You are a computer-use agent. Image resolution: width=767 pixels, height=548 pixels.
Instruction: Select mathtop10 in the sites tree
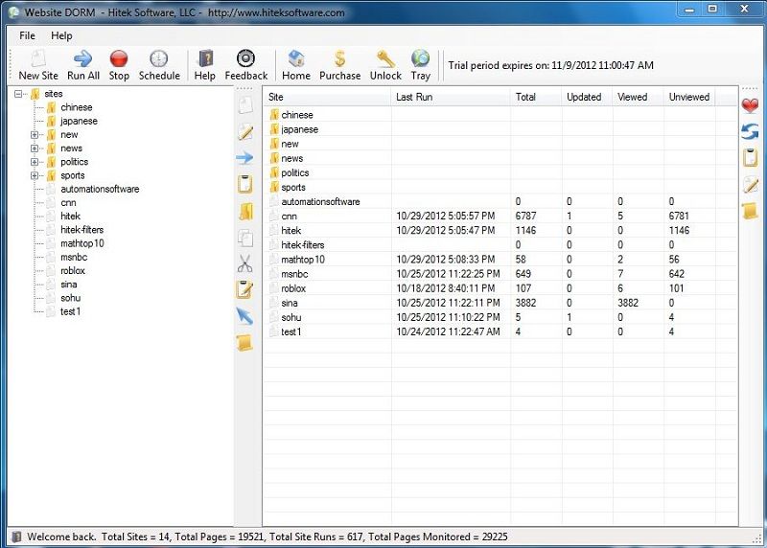pos(82,243)
